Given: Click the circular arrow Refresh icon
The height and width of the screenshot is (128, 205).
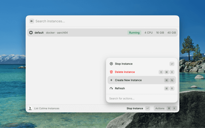Looking at the screenshot, I should [x=111, y=88].
